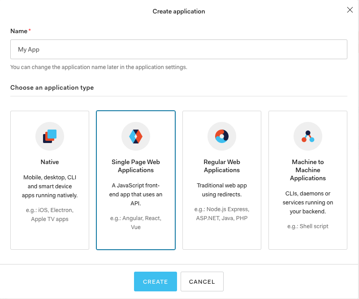Click the Name input field
This screenshot has height=299, width=359.
coord(179,49)
